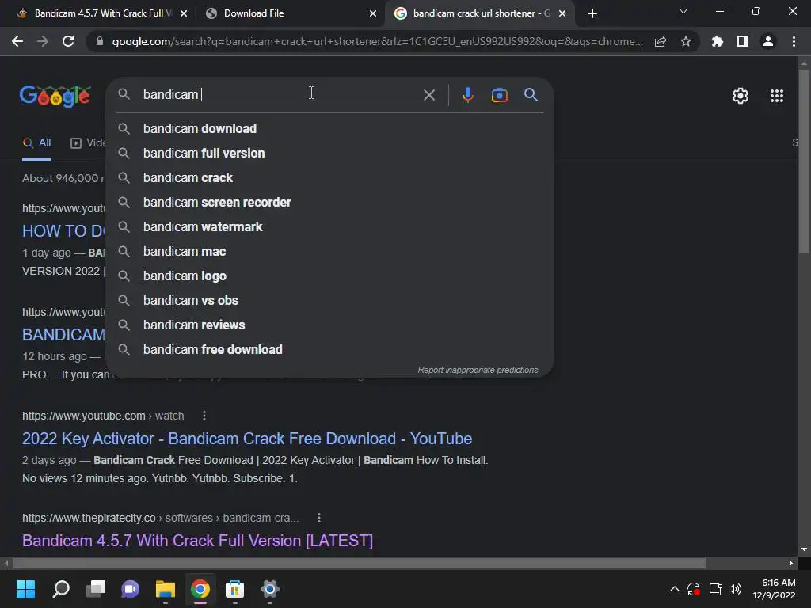
Task: Clear the search box text
Action: click(x=428, y=95)
